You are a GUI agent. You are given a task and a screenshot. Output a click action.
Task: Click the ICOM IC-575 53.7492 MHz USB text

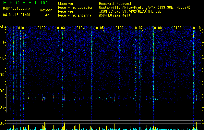click(130, 11)
